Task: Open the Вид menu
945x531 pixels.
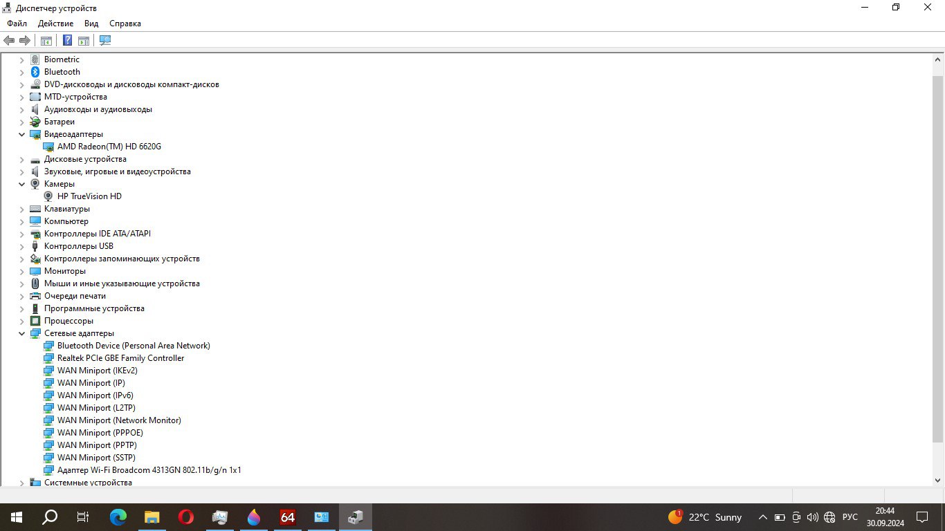Action: click(x=91, y=24)
